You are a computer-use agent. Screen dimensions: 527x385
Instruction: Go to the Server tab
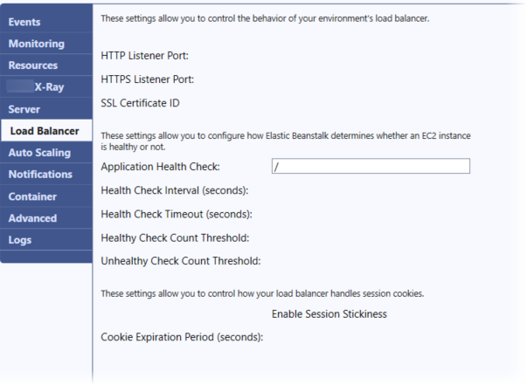25,109
